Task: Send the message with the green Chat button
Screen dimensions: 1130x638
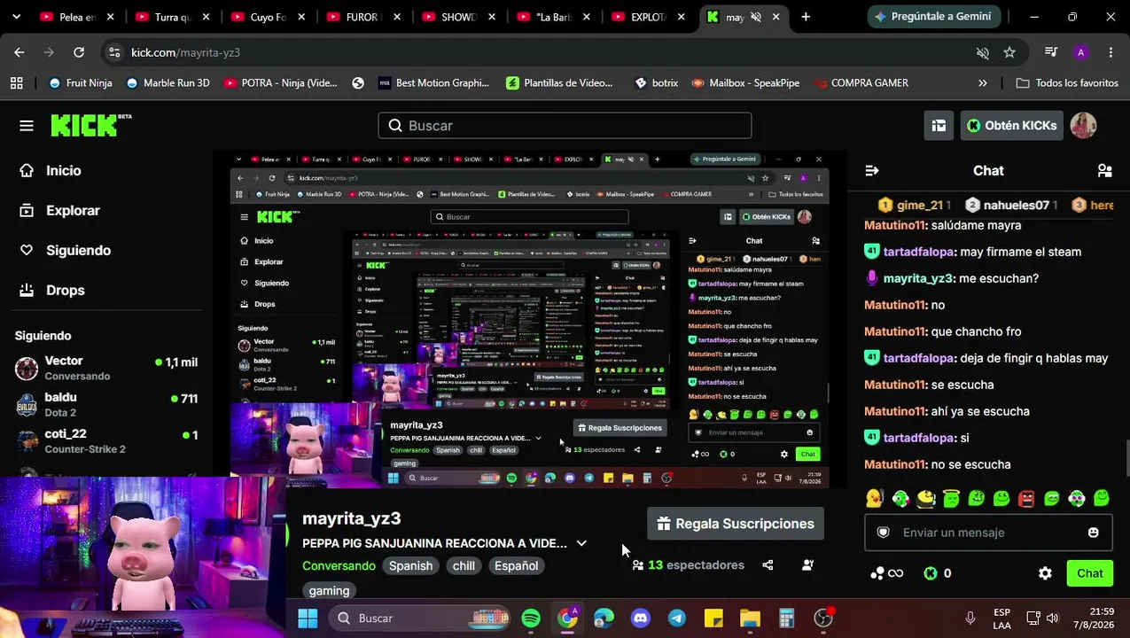Action: tap(1089, 573)
